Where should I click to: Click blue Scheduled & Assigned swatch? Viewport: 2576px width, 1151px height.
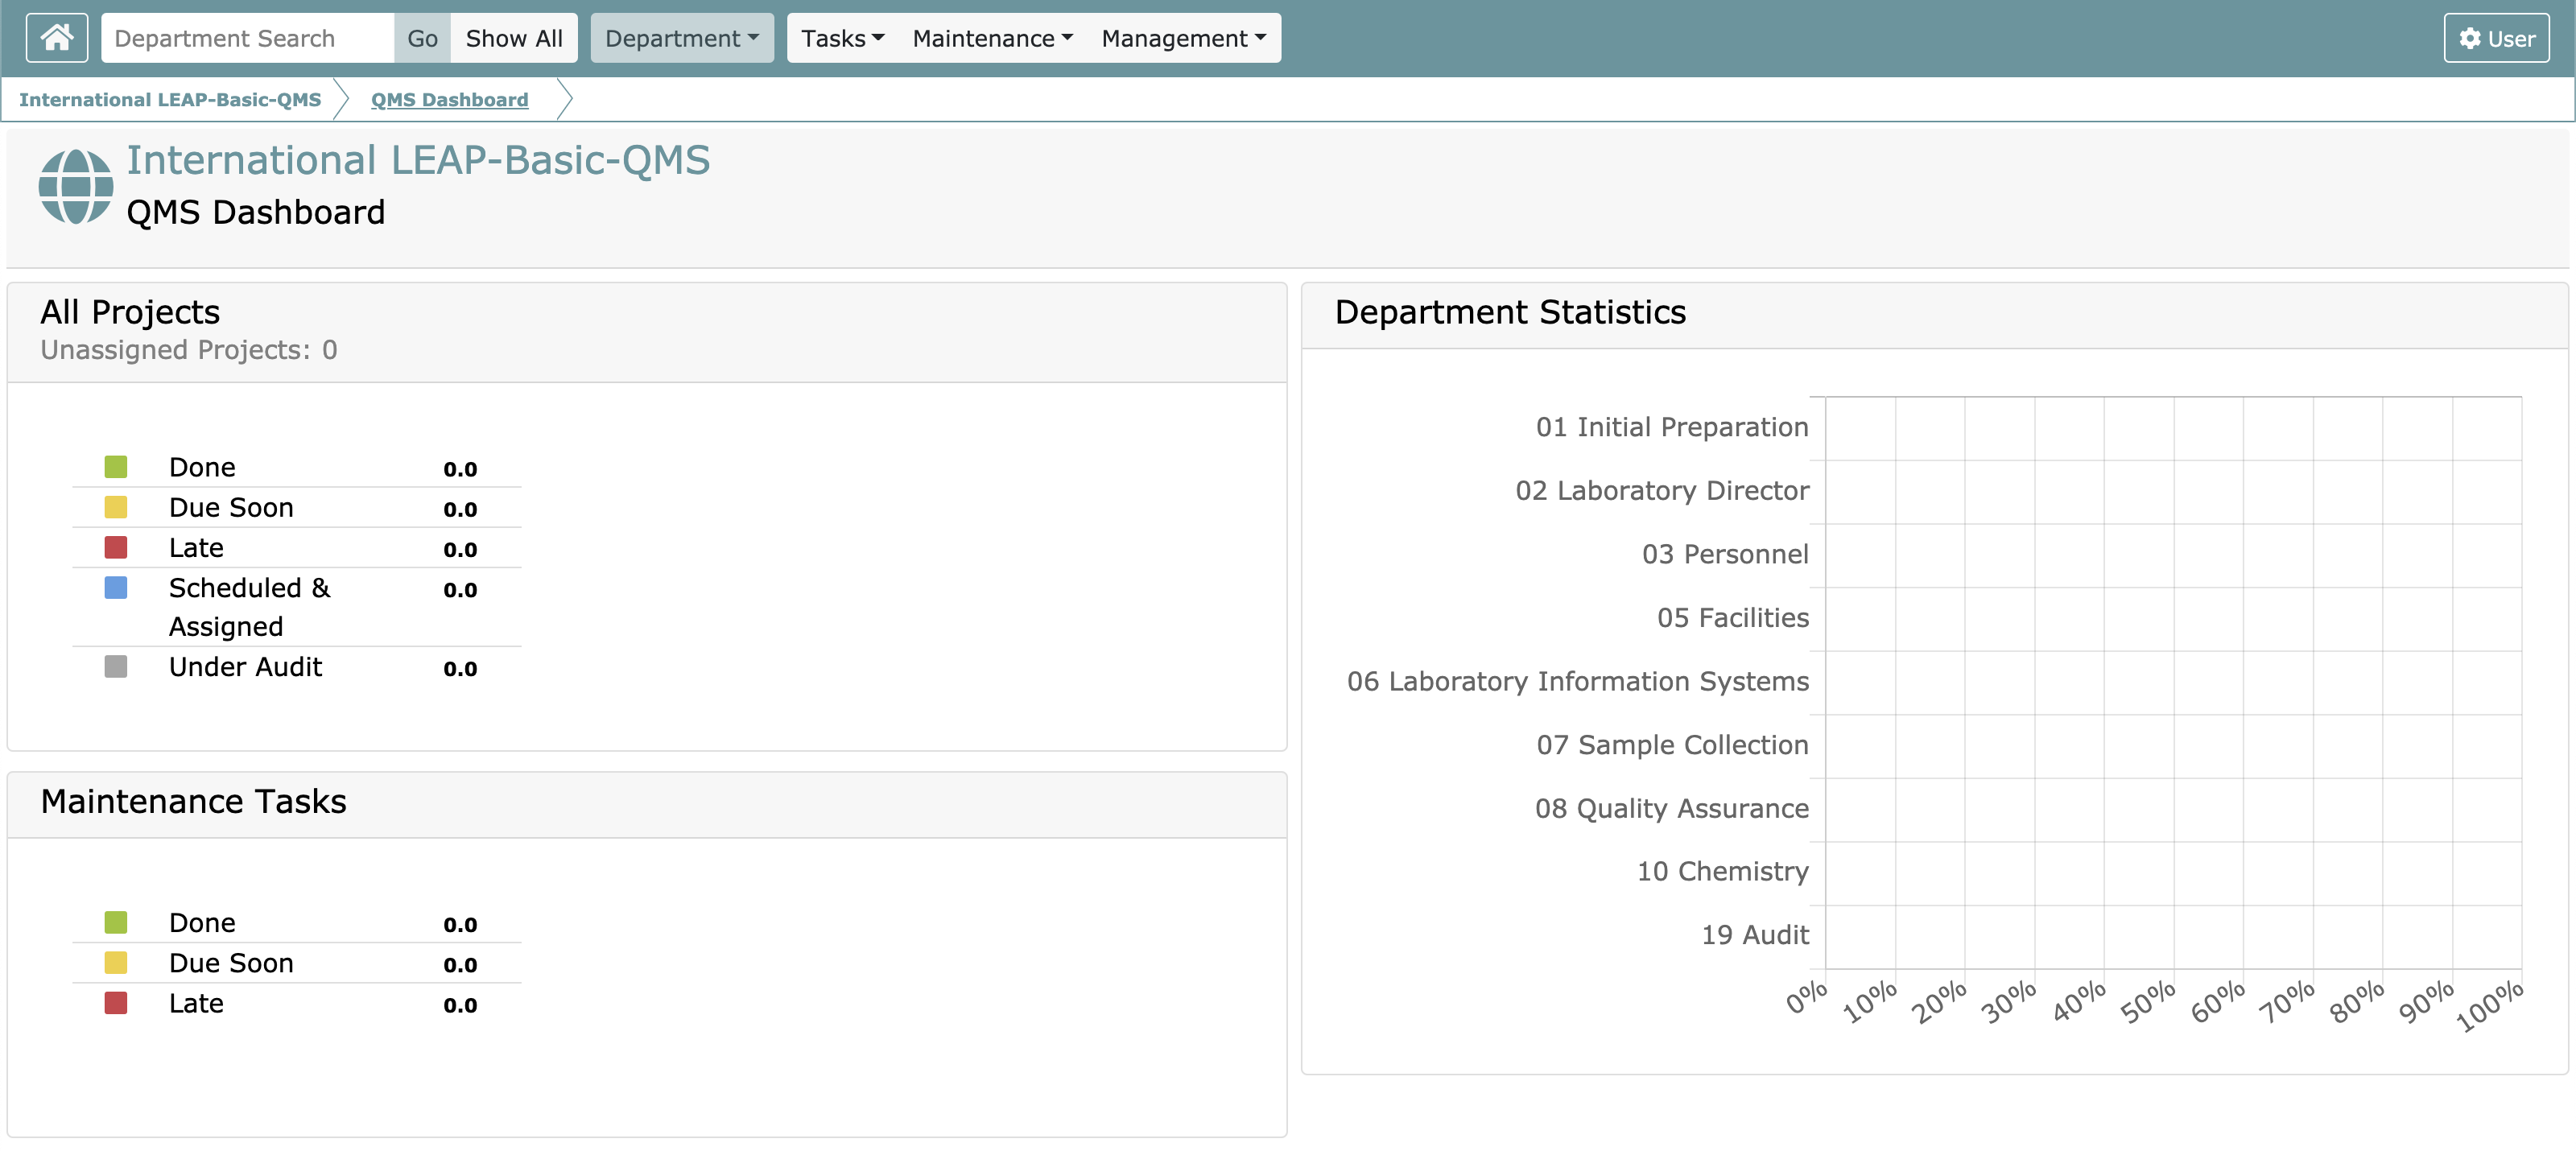pos(116,587)
